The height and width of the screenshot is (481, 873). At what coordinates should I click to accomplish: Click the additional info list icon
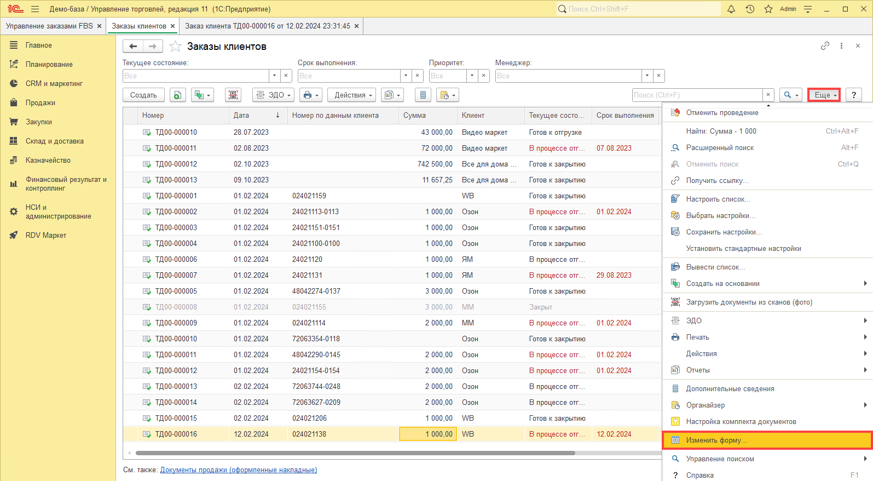click(x=423, y=95)
